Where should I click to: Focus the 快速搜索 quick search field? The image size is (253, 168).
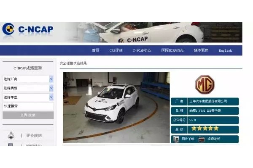28,106
